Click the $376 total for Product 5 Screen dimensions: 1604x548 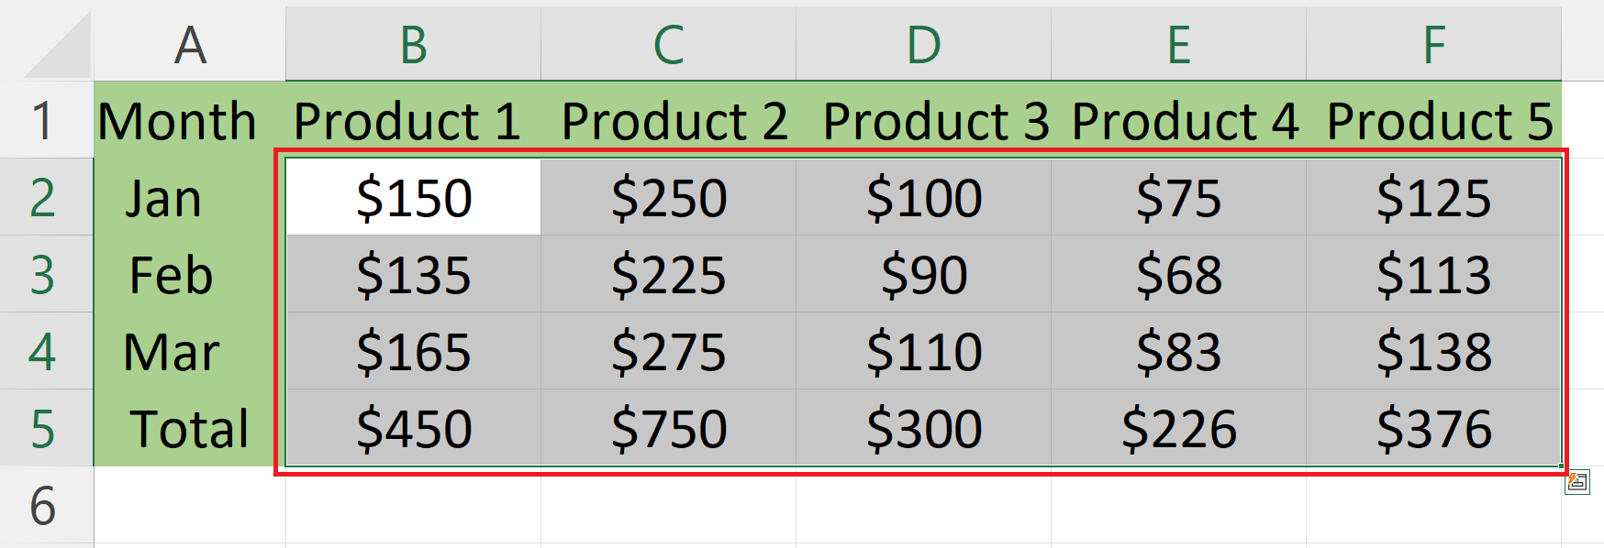point(1433,428)
